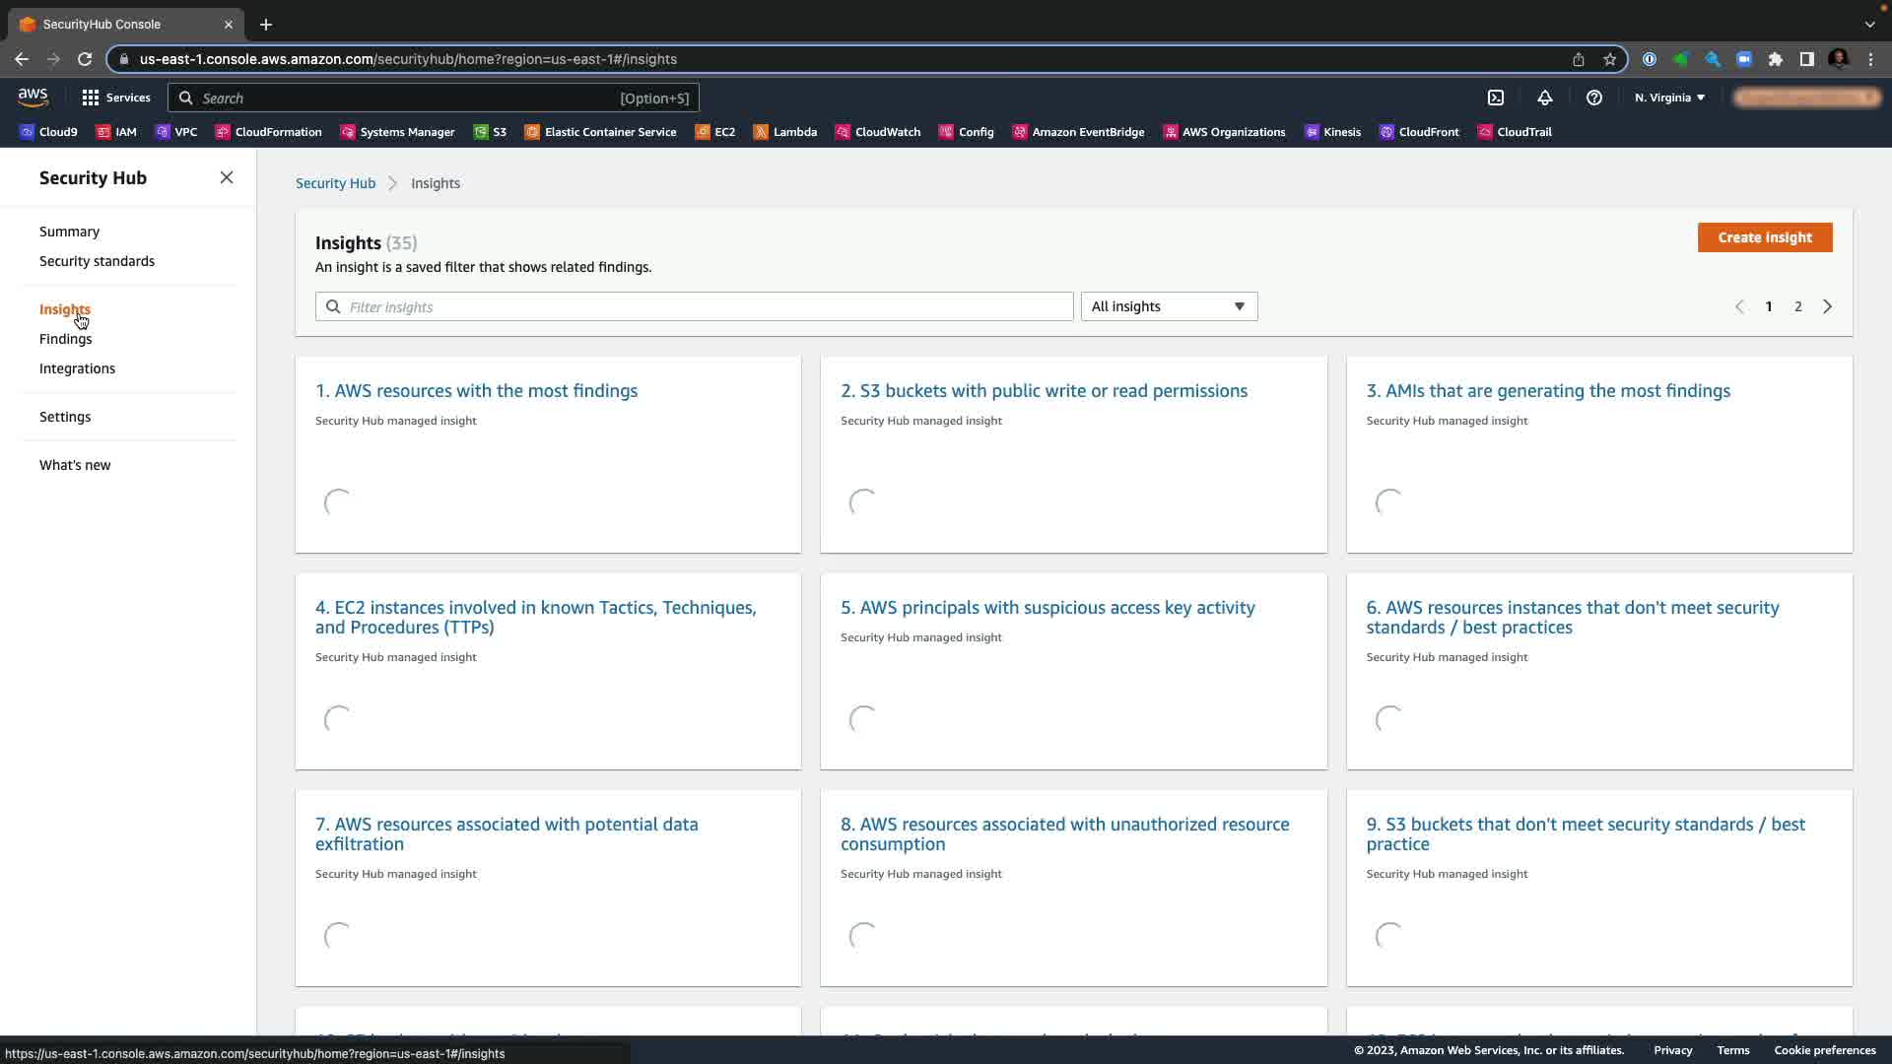Viewport: 1892px width, 1064px height.
Task: Open the Services grid menu
Action: tap(116, 98)
